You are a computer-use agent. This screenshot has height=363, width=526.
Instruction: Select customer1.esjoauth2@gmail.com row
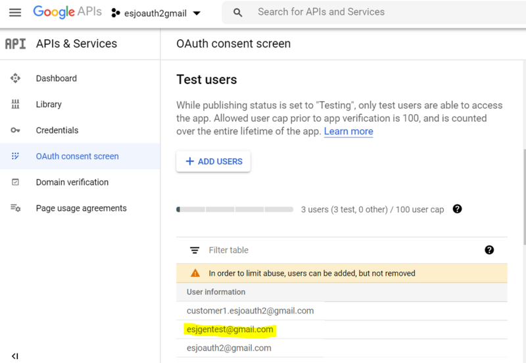point(342,310)
